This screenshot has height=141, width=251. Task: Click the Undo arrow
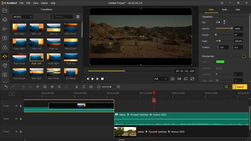click(6, 86)
